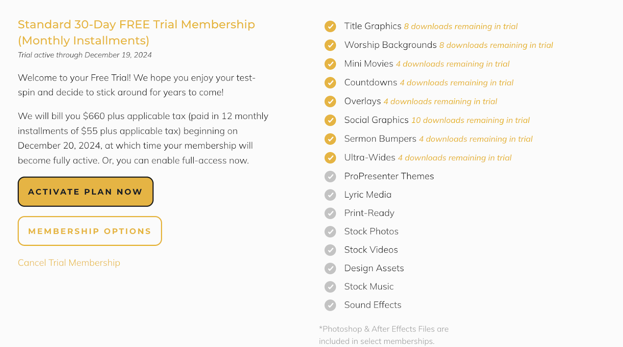The height and width of the screenshot is (347, 623).
Task: Click the gold checkmark beside Overlays
Action: coord(330,102)
